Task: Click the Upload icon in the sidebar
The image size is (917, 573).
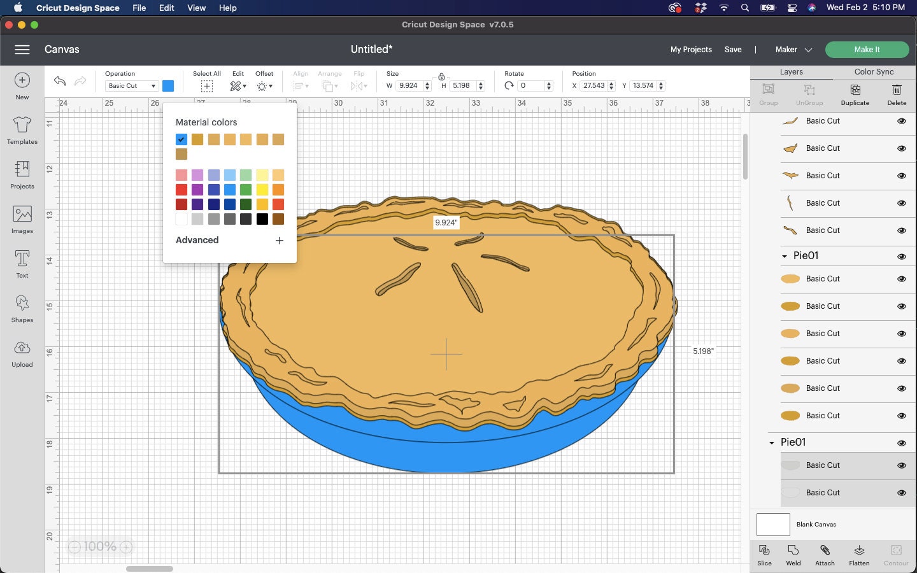Action: point(22,353)
